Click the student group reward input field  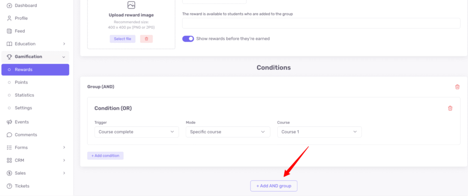coord(321,23)
